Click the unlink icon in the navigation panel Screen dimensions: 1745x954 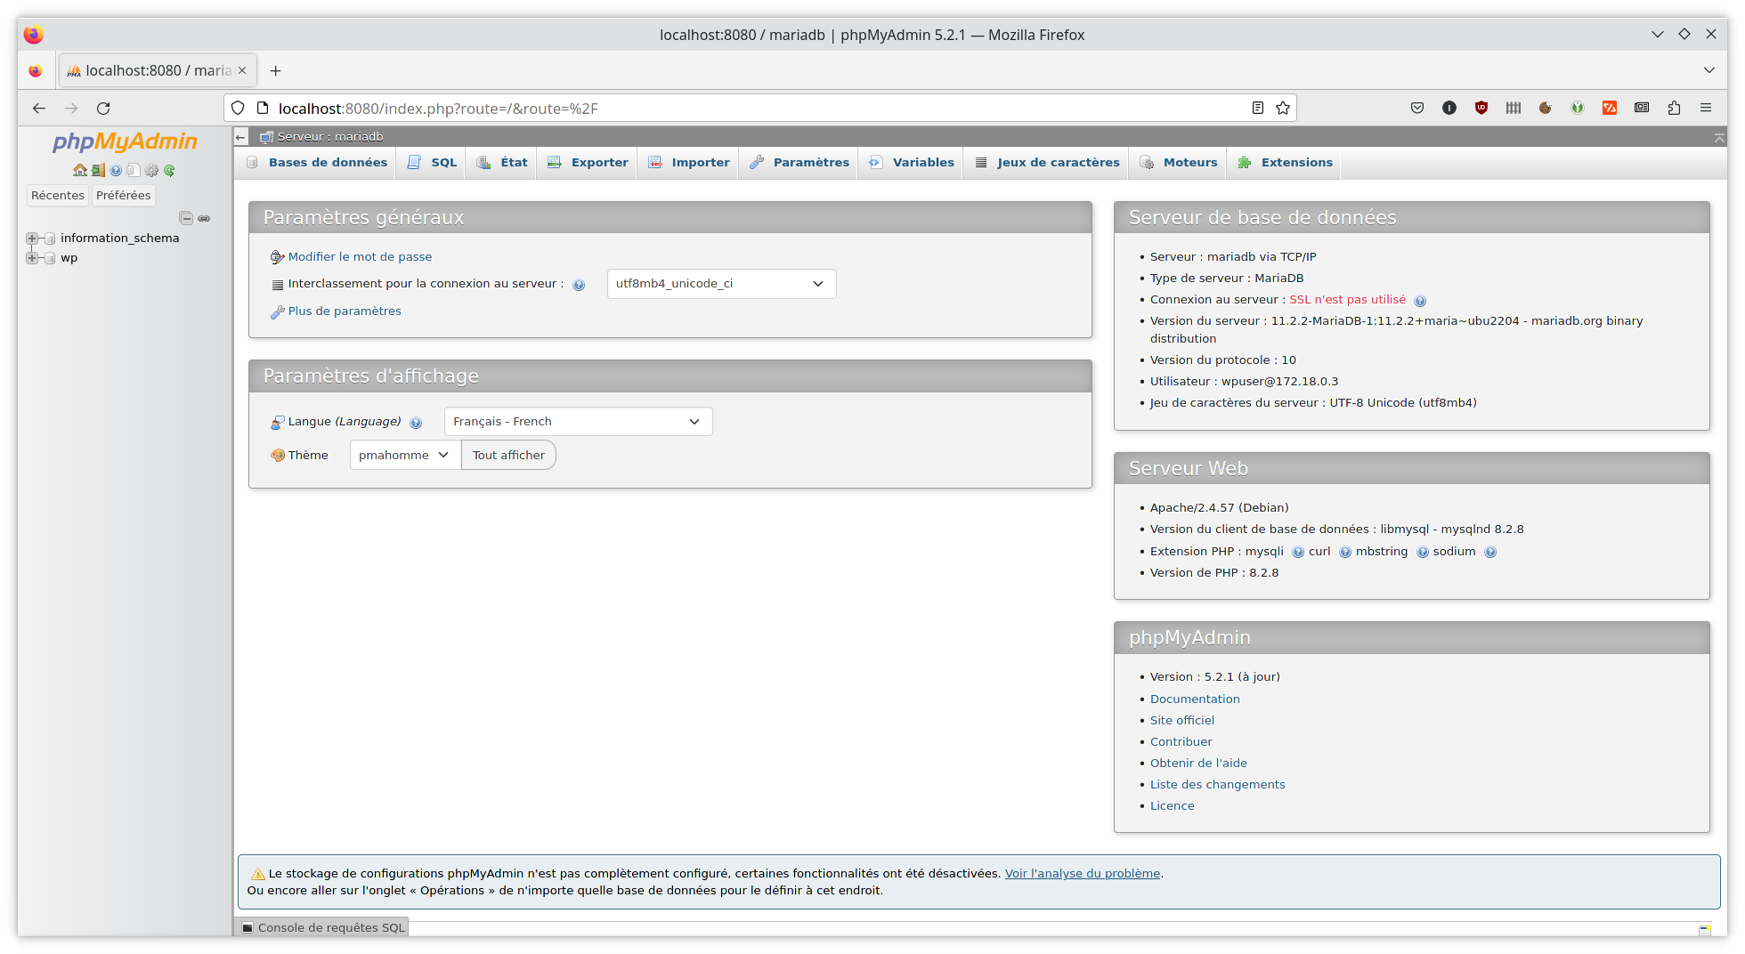coord(204,218)
